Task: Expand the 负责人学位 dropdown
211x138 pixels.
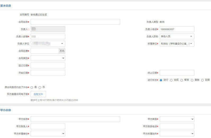Action: point(48,44)
